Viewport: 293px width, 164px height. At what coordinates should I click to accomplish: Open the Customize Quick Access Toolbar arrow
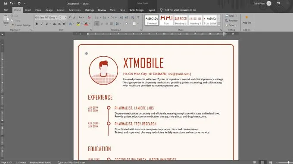(25, 3)
